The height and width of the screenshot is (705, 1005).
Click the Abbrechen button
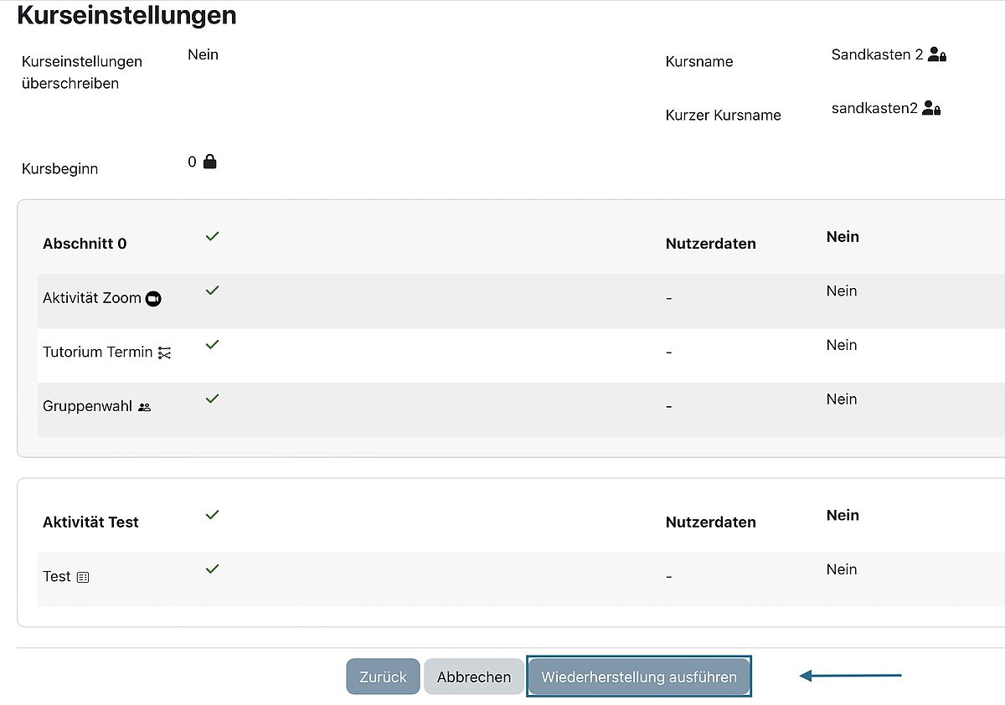pos(474,677)
